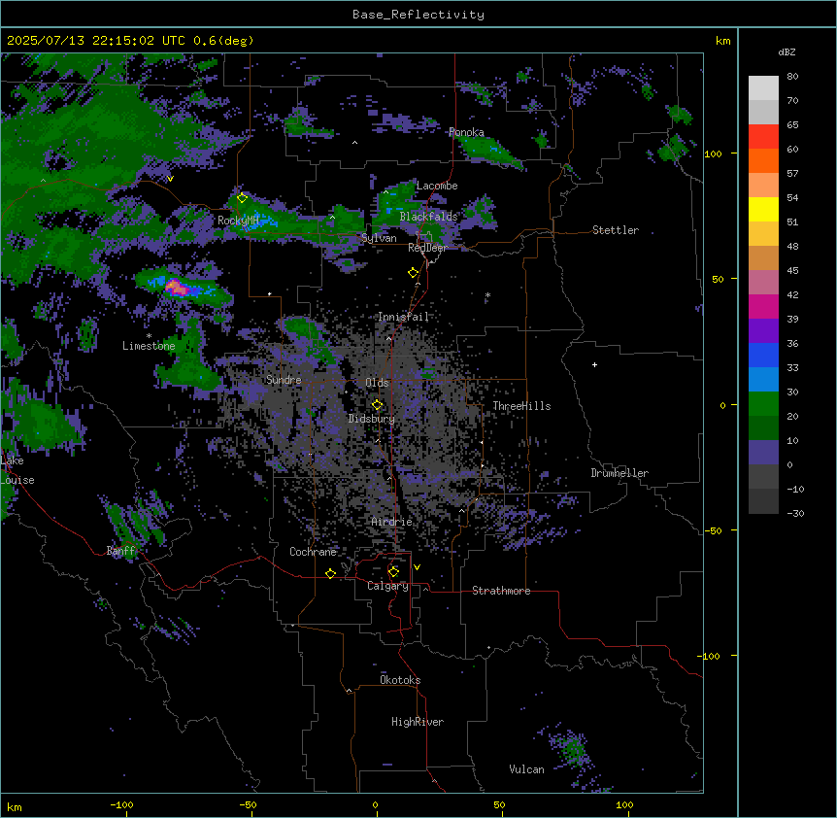Select the indigo 0-10 dBZ legend color
The image size is (837, 818).
tap(763, 453)
